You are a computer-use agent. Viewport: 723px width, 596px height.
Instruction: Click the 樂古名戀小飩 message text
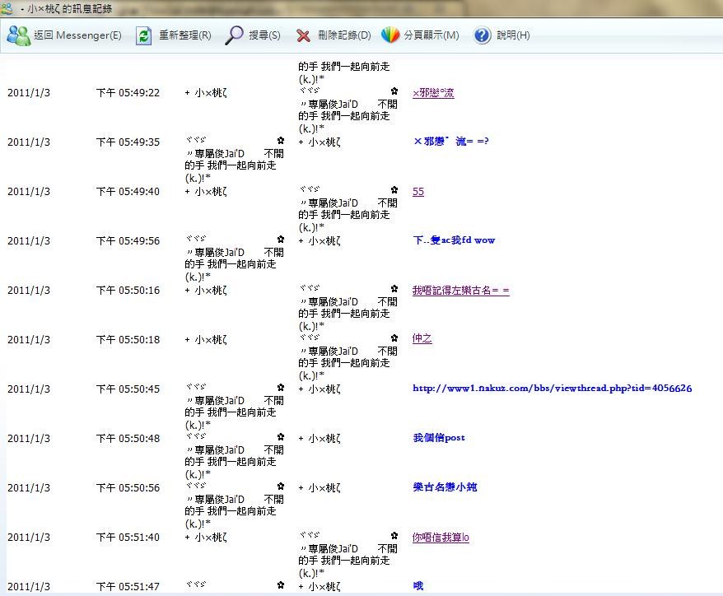click(445, 487)
